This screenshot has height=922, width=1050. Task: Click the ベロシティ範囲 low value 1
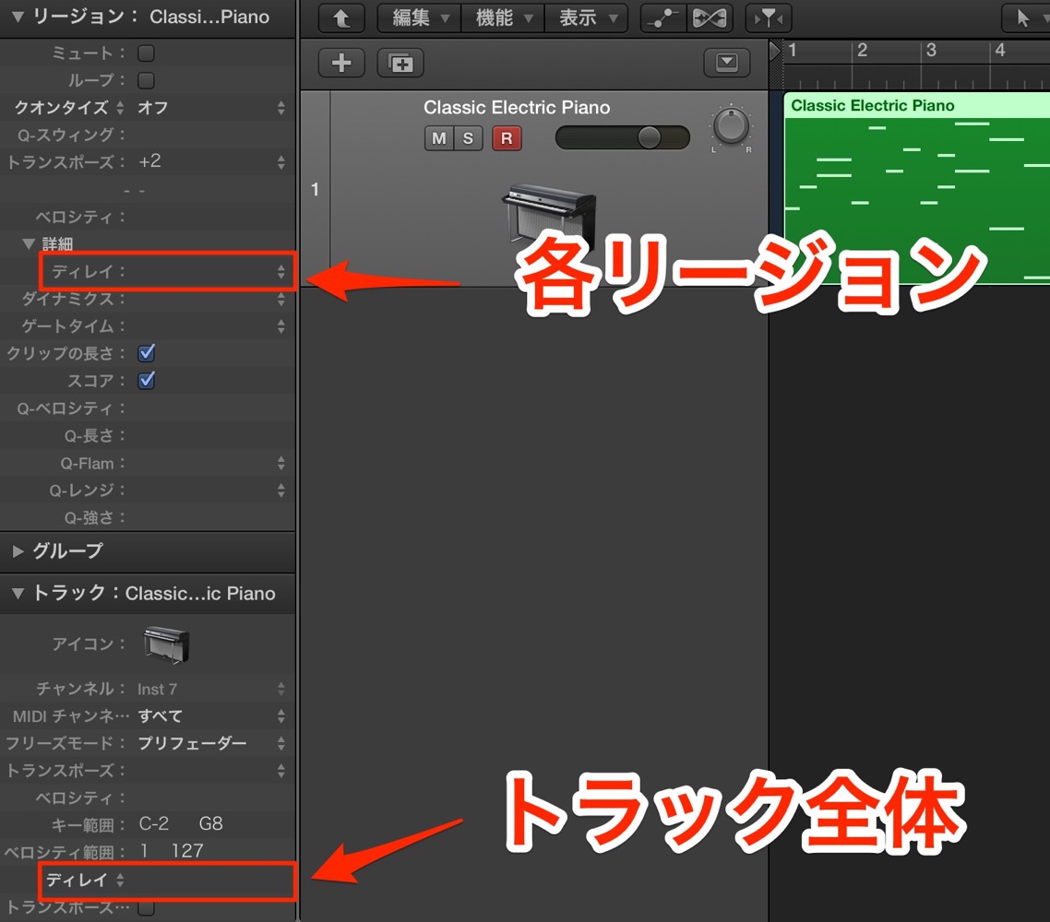coord(144,851)
